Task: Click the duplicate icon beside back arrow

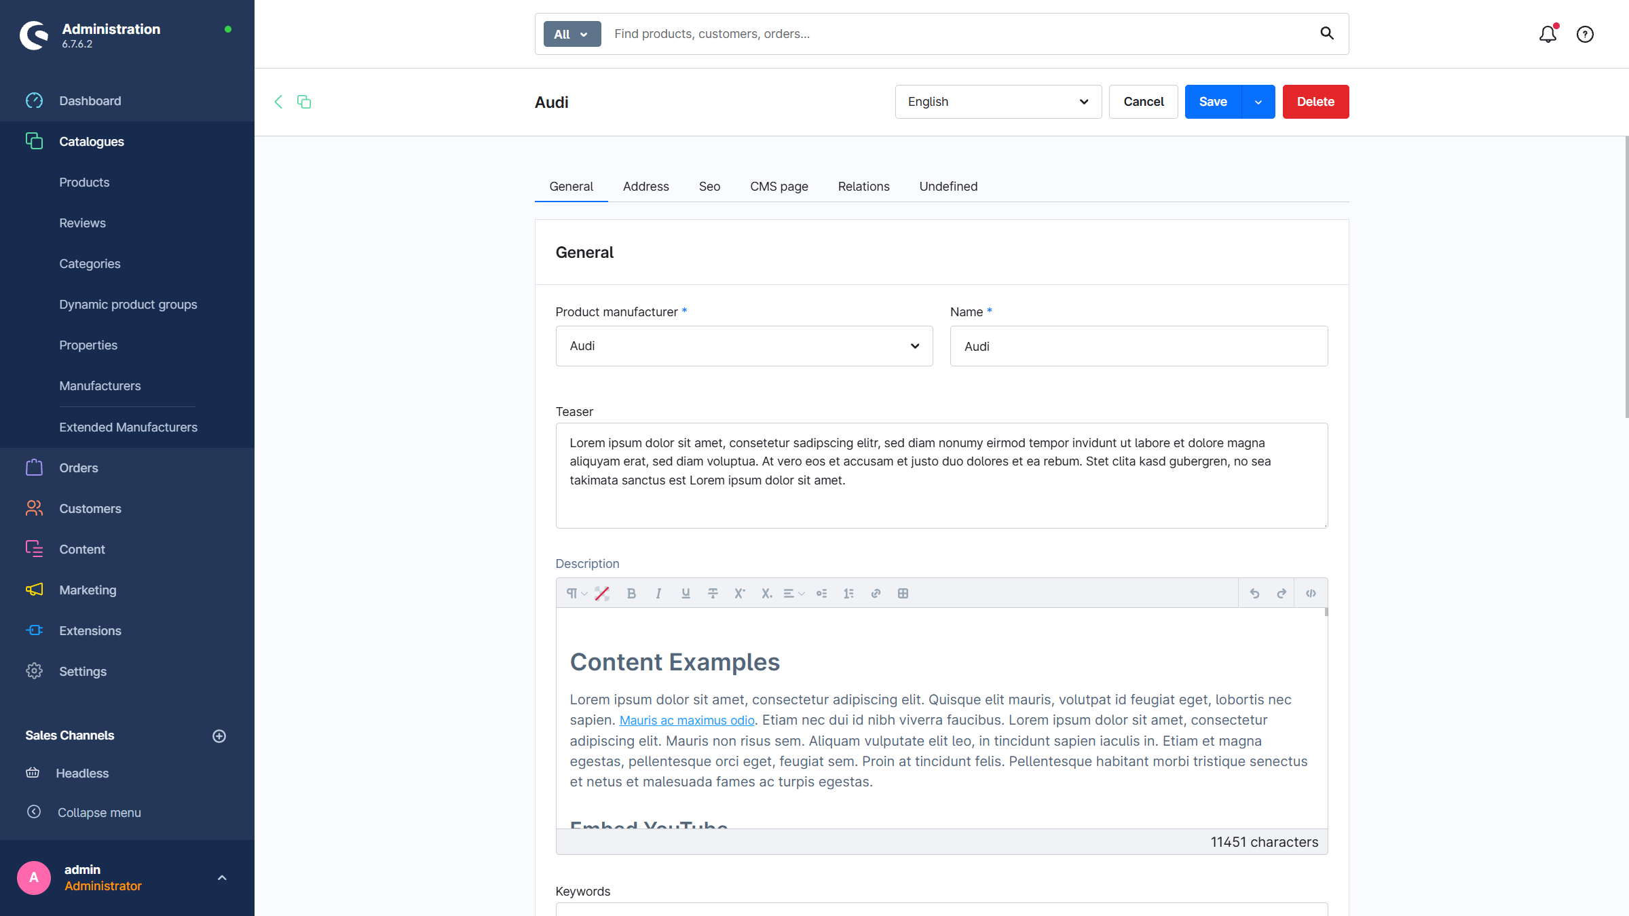Action: point(304,102)
